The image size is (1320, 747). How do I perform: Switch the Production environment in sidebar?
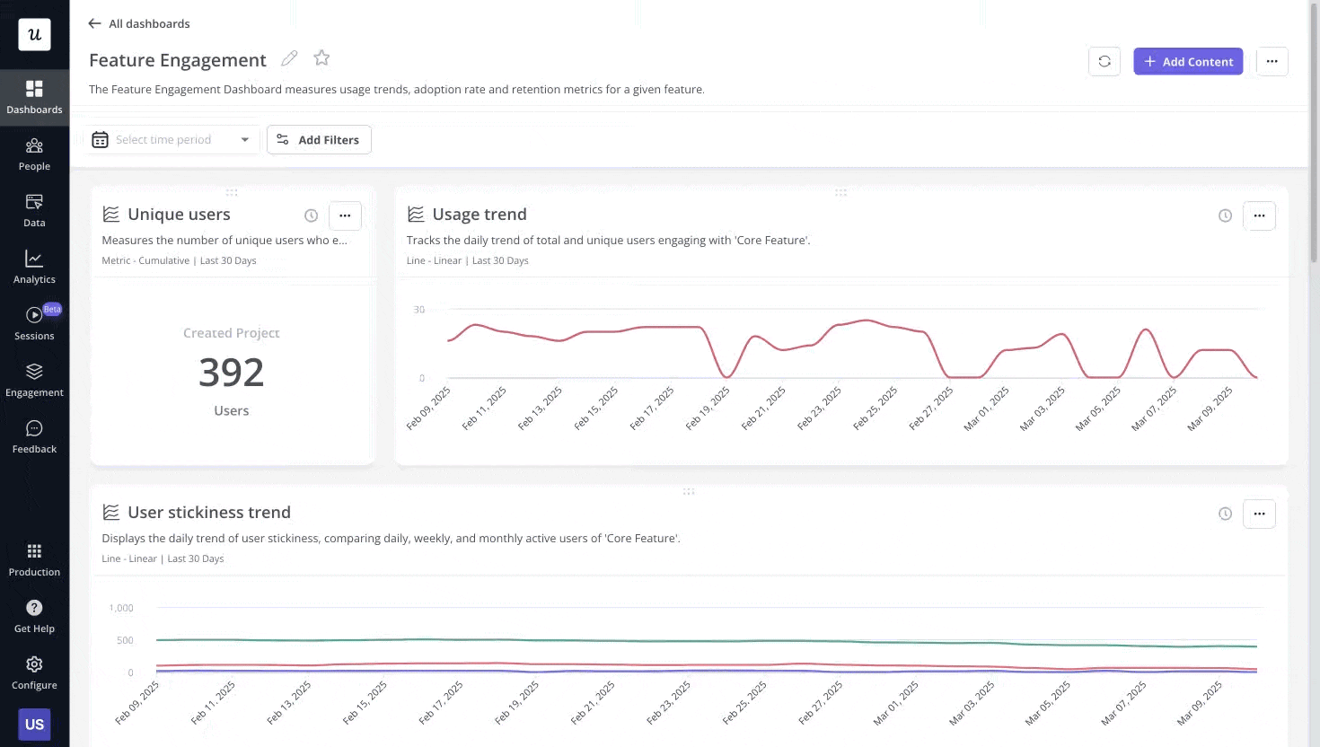click(34, 558)
